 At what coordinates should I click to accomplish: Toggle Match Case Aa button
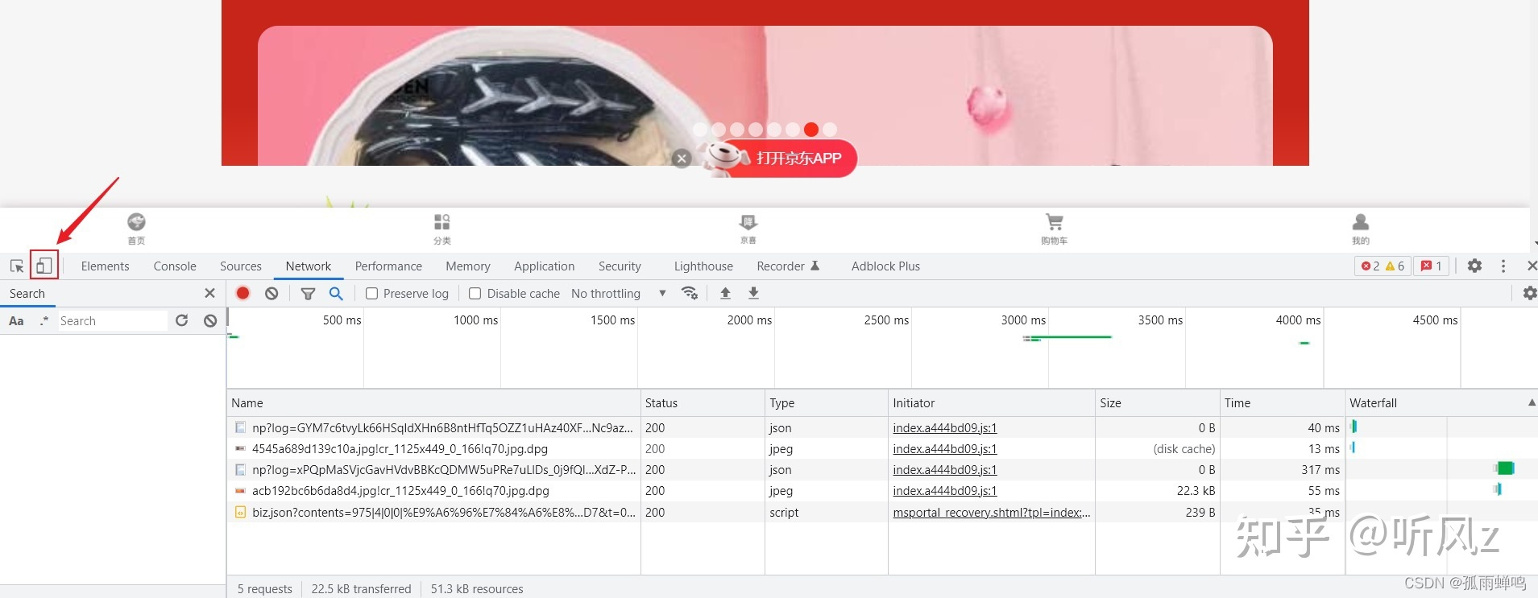[16, 320]
